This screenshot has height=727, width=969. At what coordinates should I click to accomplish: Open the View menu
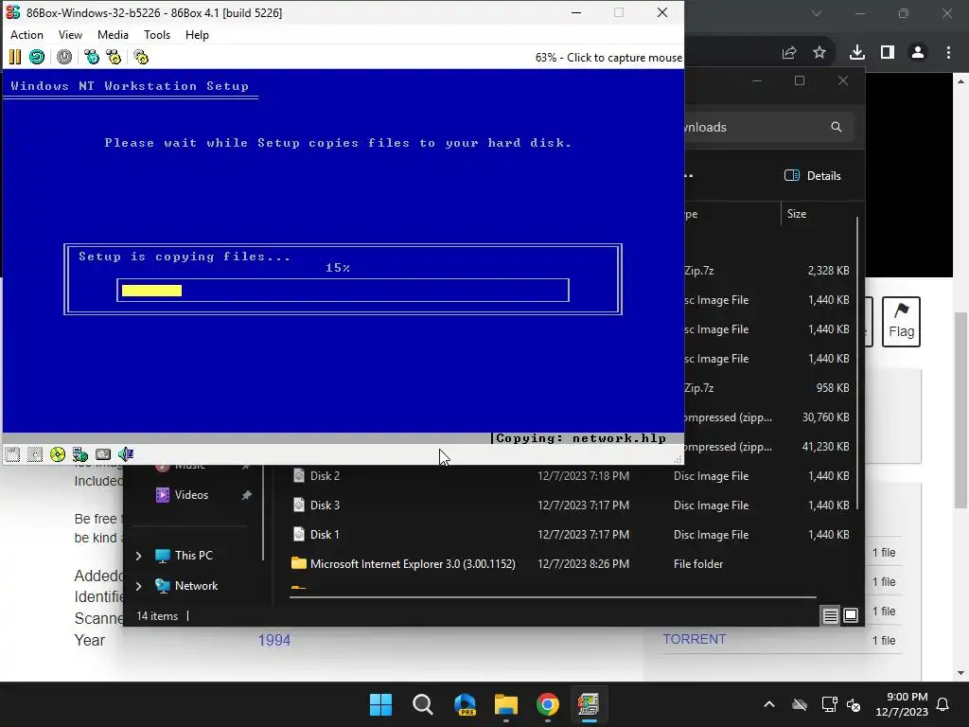(x=70, y=35)
